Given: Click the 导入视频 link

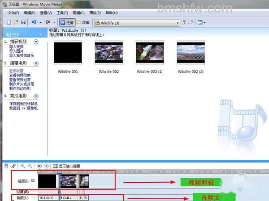Looking at the screenshot, I should point(16,46).
